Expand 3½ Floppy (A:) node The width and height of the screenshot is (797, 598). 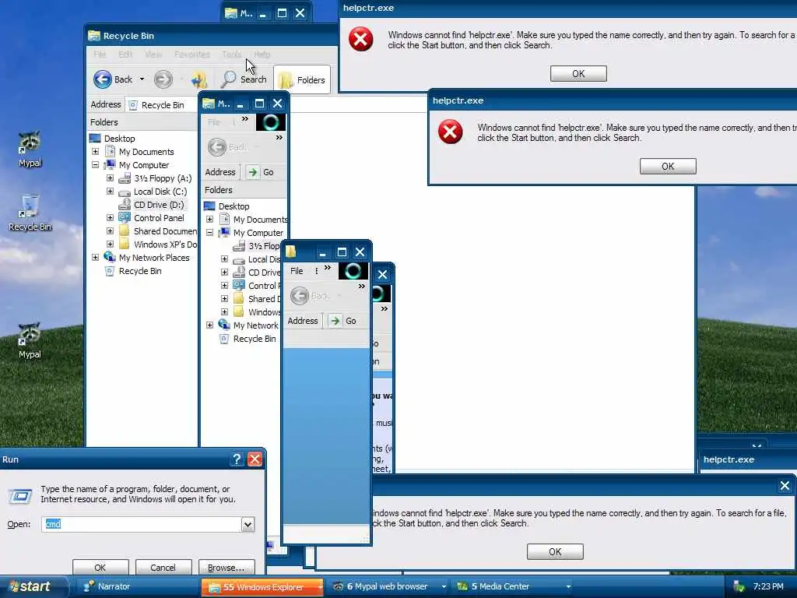coord(110,178)
